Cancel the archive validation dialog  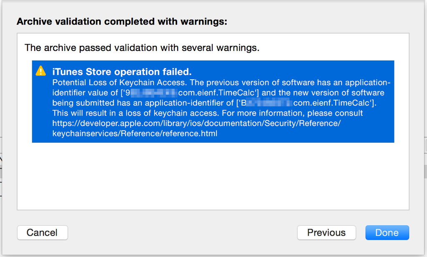point(42,232)
